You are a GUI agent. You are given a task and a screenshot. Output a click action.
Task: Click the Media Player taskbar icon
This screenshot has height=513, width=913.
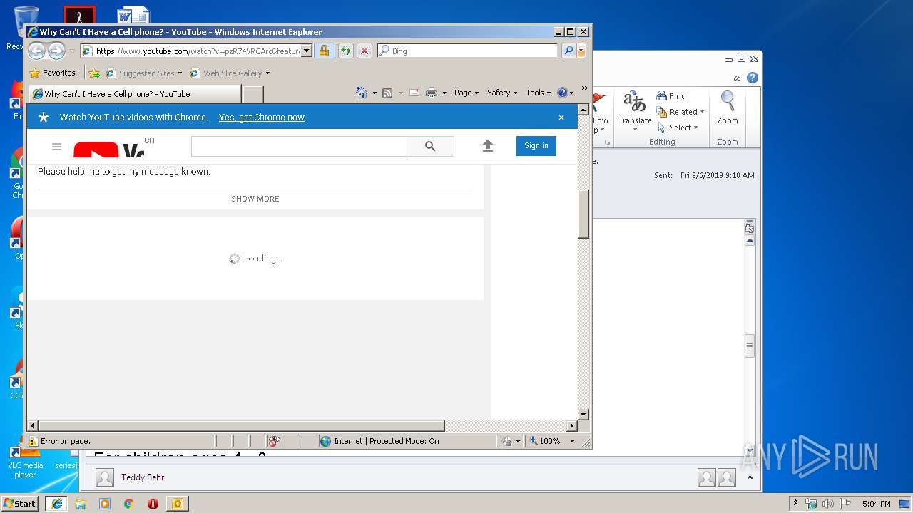coord(104,504)
